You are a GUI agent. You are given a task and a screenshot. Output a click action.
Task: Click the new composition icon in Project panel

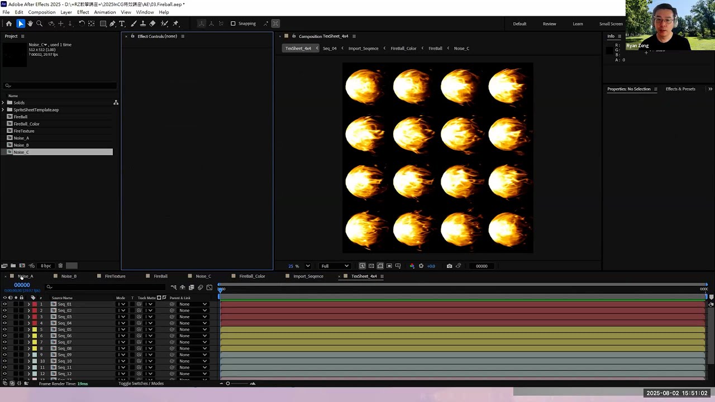pos(22,266)
